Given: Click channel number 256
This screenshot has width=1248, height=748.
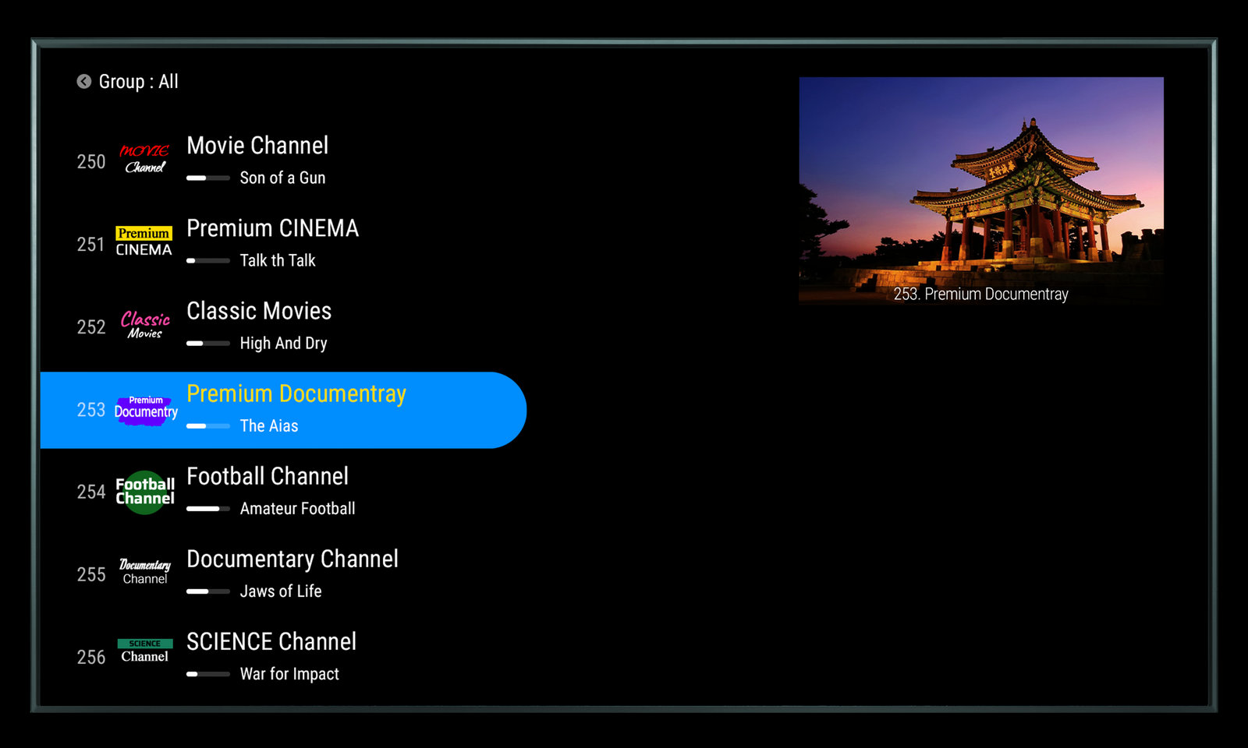Looking at the screenshot, I should point(90,658).
